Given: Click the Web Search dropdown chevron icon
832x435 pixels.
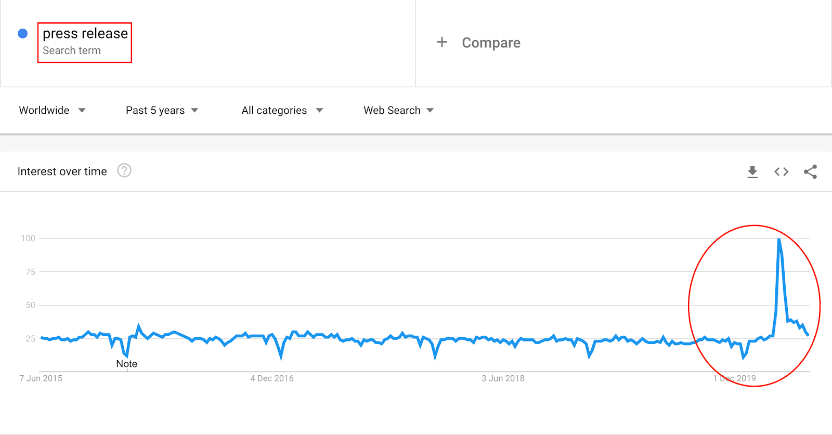Looking at the screenshot, I should [x=430, y=110].
